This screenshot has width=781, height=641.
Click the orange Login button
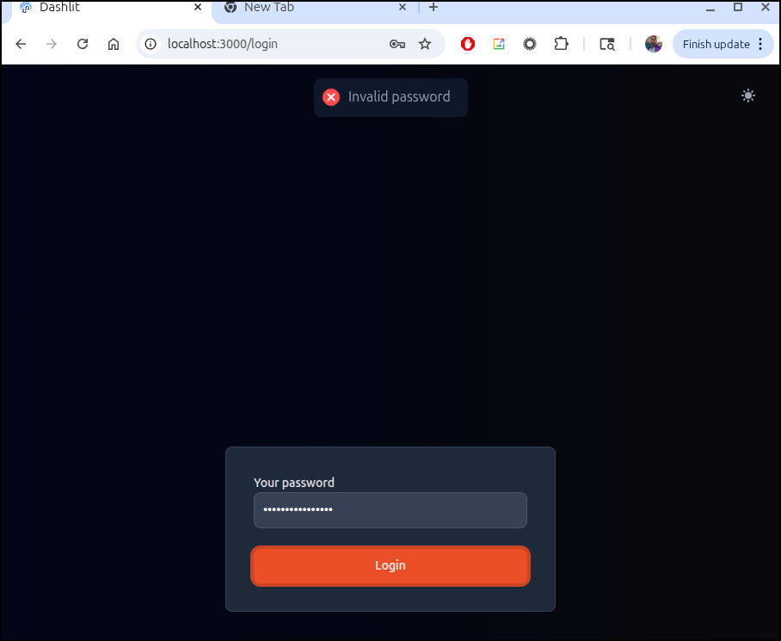390,566
